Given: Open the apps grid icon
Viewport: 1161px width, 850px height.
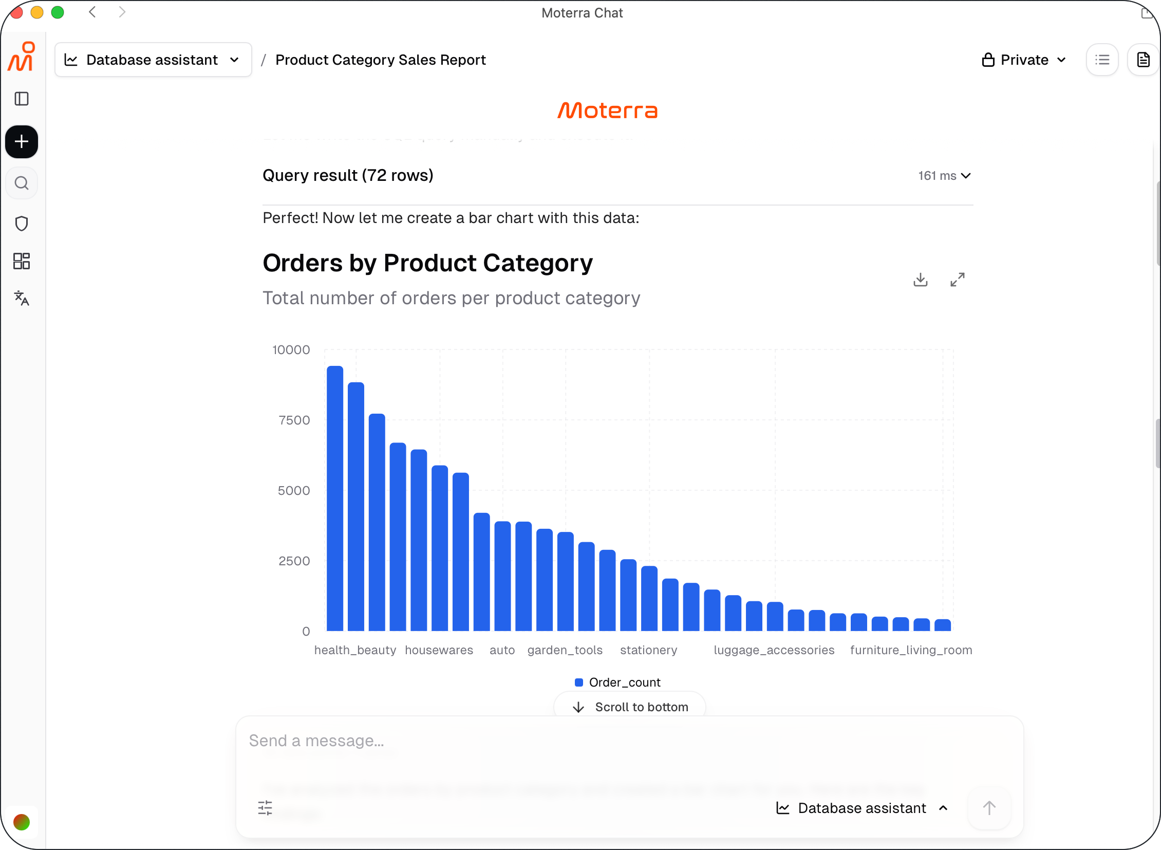Looking at the screenshot, I should [22, 262].
